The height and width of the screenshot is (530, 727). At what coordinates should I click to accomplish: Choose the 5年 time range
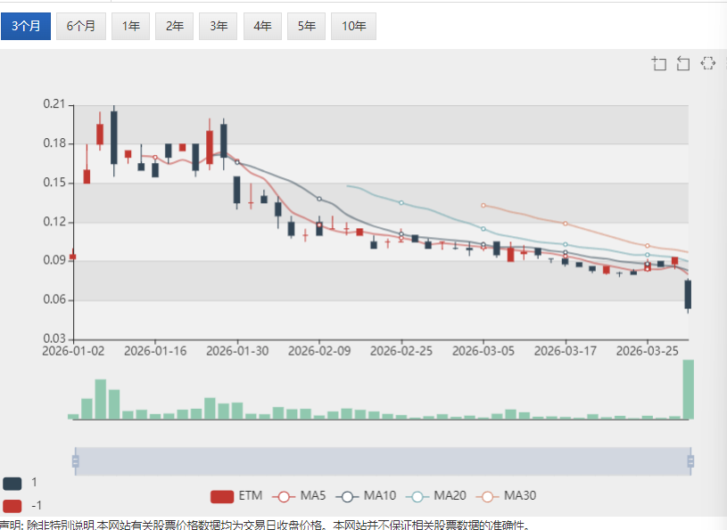point(306,26)
